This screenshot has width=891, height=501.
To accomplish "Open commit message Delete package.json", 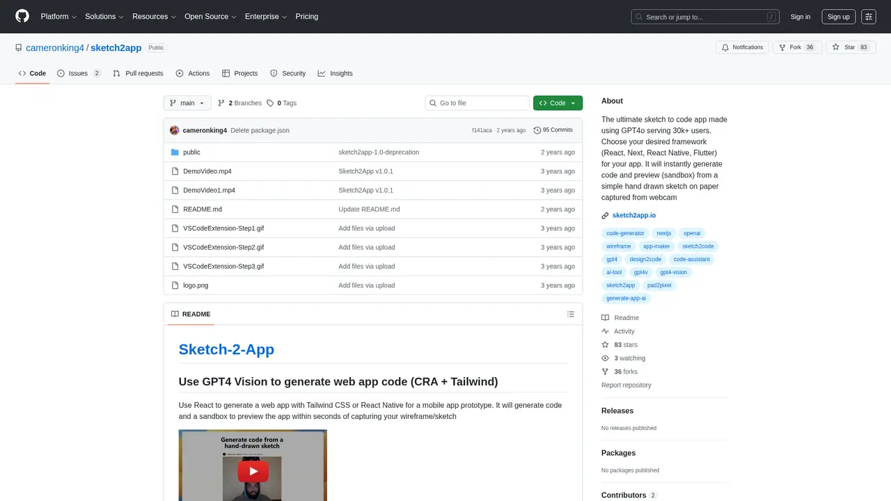I will pyautogui.click(x=260, y=131).
